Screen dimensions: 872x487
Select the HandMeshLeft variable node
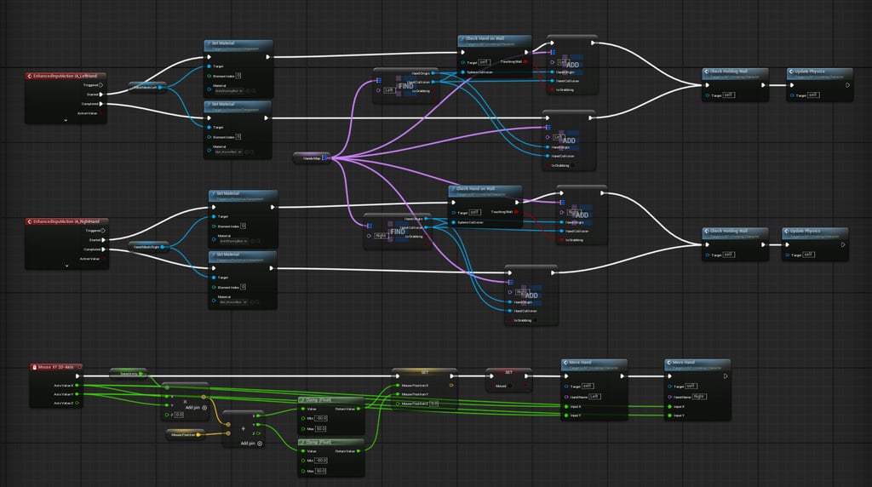[x=146, y=88]
